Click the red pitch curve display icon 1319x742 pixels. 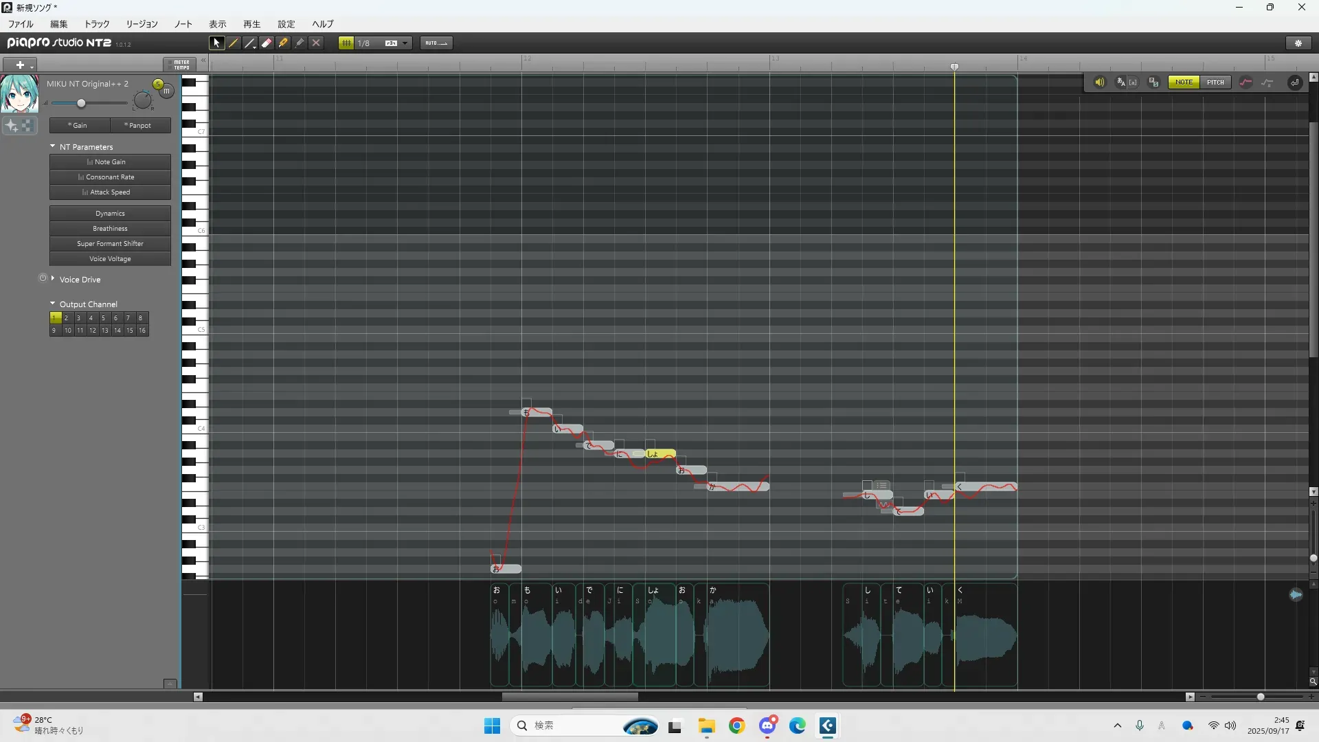(1246, 82)
